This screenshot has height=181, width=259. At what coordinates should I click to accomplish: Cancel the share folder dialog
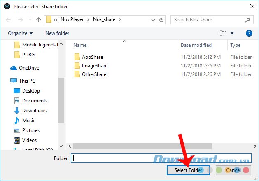tap(233, 170)
